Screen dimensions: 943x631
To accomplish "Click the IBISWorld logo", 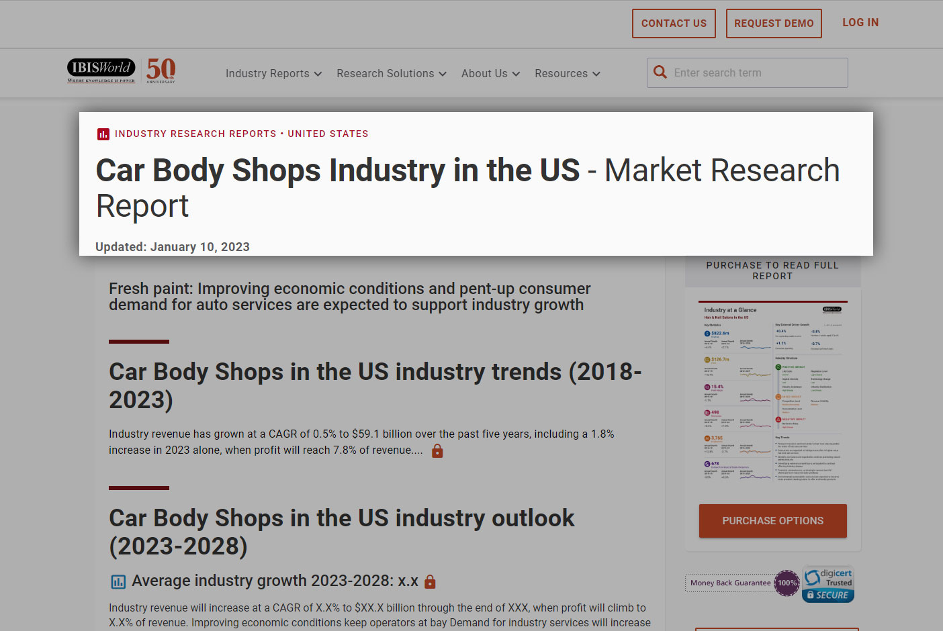I will pyautogui.click(x=100, y=70).
